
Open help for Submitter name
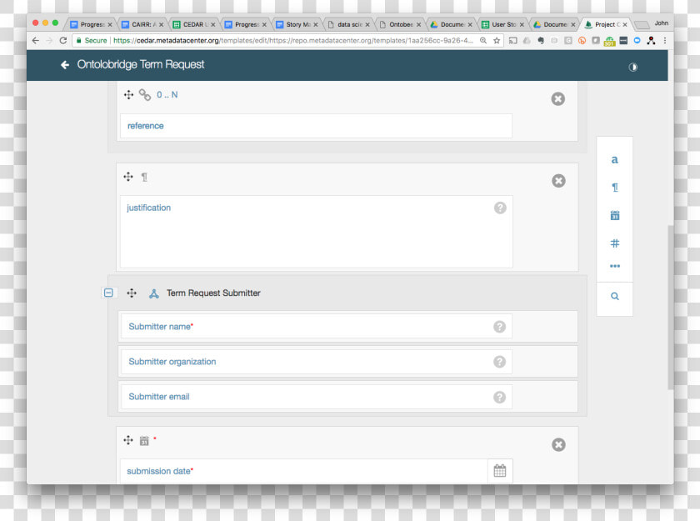pyautogui.click(x=499, y=327)
